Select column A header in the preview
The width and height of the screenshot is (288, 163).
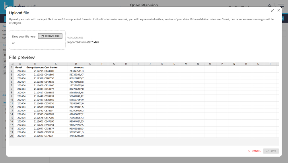(20, 64)
